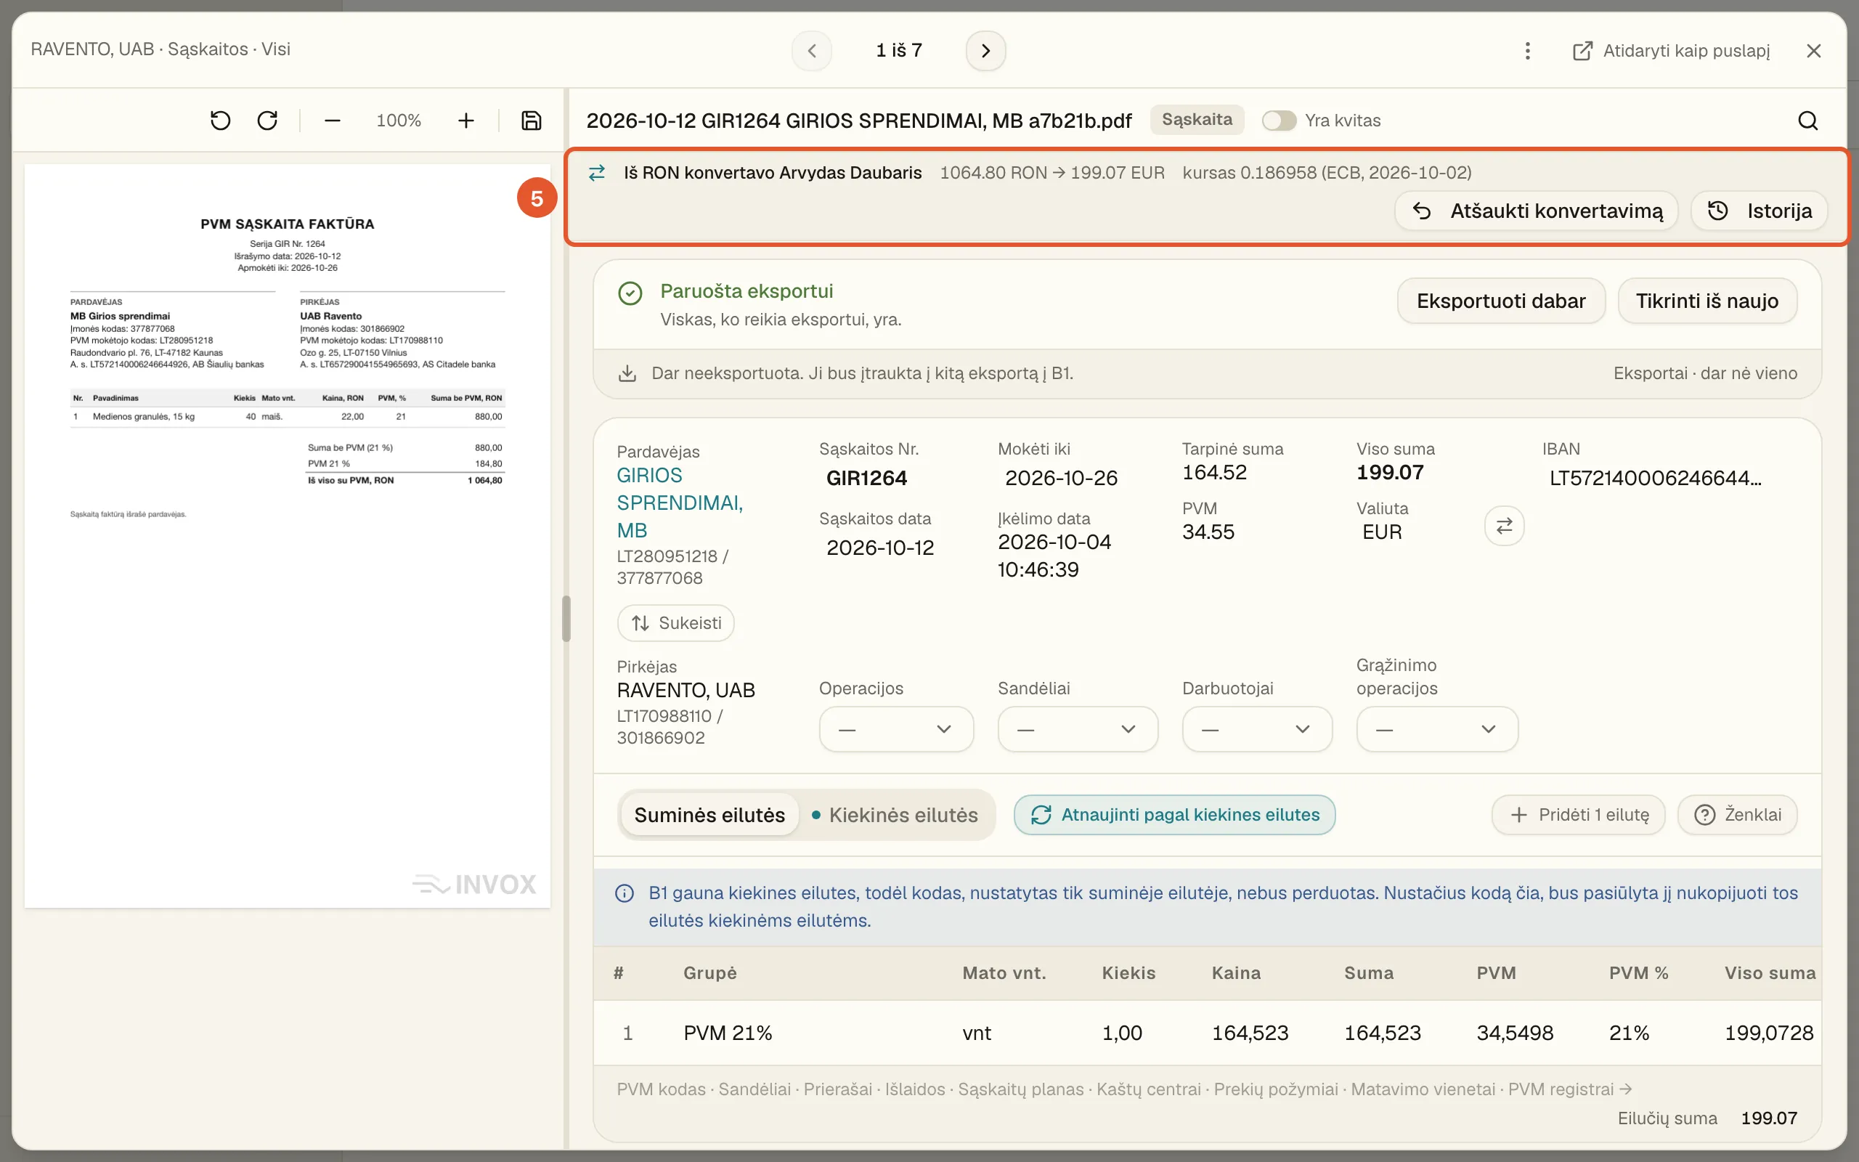The image size is (1859, 1162).
Task: Open the Operacijos dropdown
Action: [x=897, y=729]
